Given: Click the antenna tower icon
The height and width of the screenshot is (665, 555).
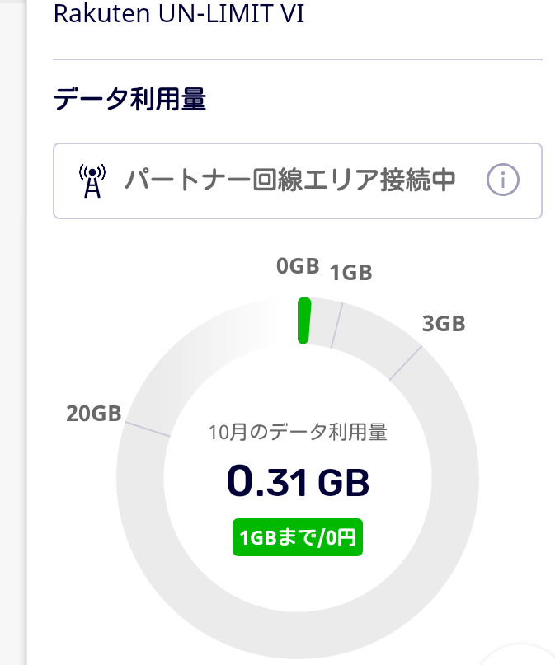Looking at the screenshot, I should (92, 181).
